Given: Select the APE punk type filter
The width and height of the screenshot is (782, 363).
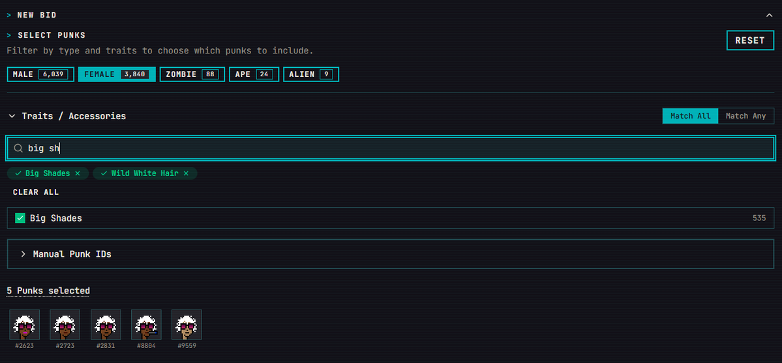Looking at the screenshot, I should click(254, 74).
